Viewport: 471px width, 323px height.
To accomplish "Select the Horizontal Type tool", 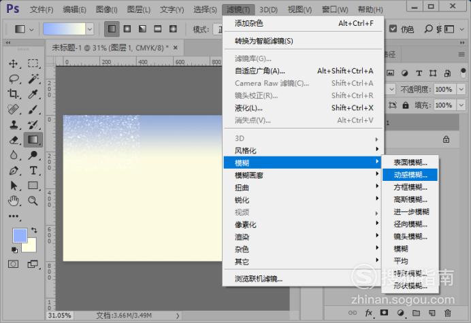I will (33, 171).
